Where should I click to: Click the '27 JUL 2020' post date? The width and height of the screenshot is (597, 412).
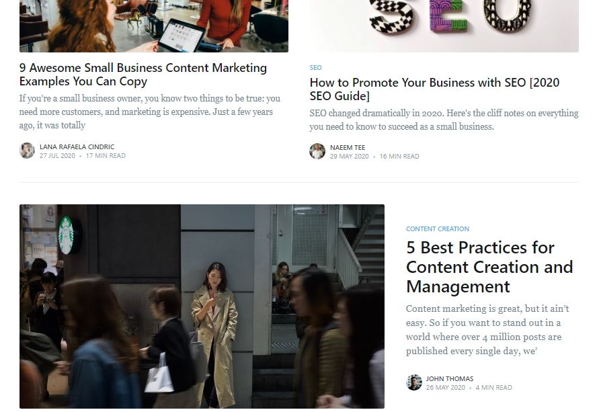58,156
